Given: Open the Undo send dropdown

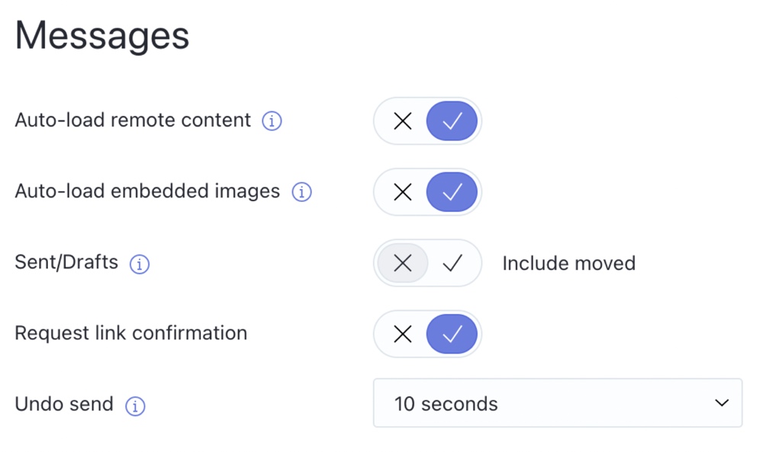Looking at the screenshot, I should (558, 403).
